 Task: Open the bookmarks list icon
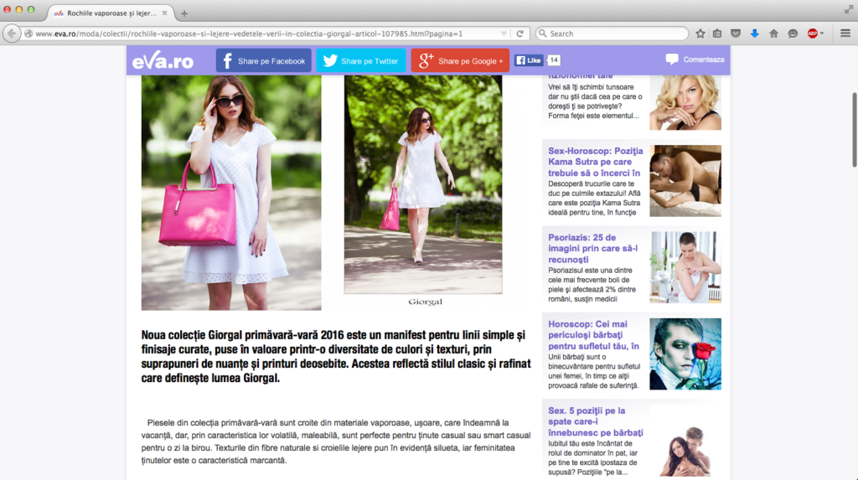717,34
